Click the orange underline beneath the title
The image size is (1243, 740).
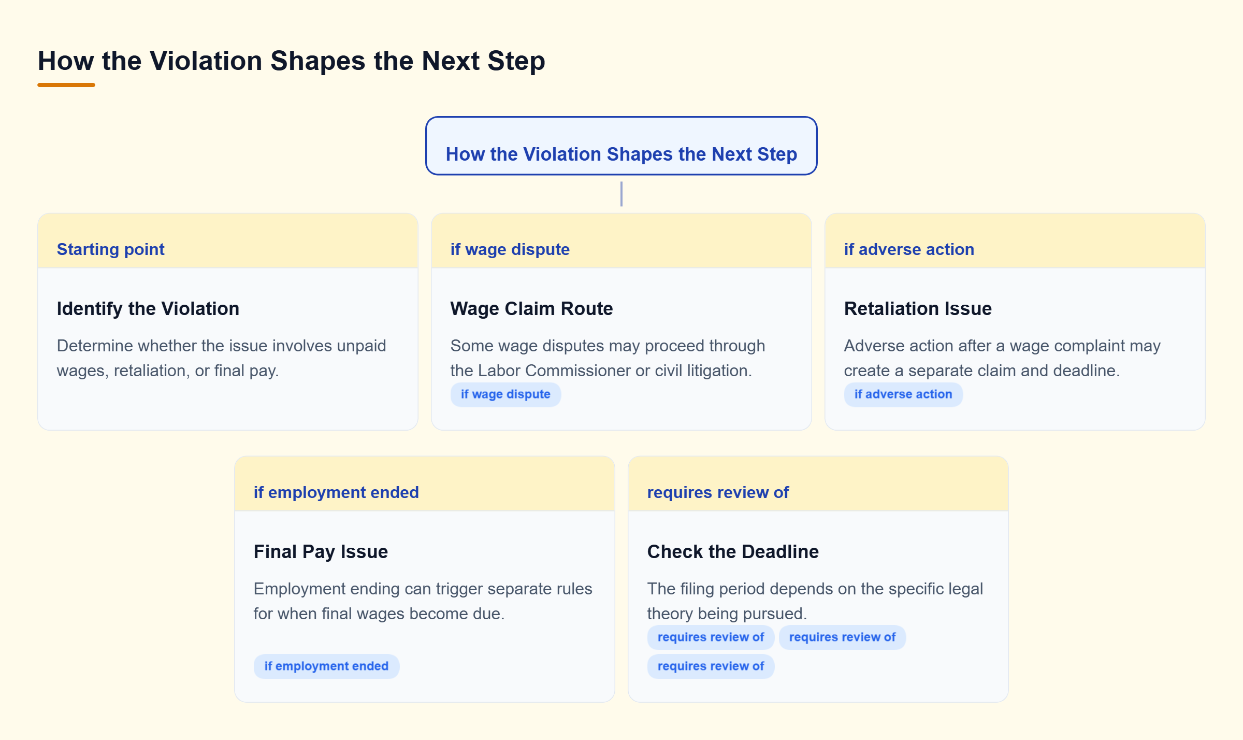[x=66, y=85]
